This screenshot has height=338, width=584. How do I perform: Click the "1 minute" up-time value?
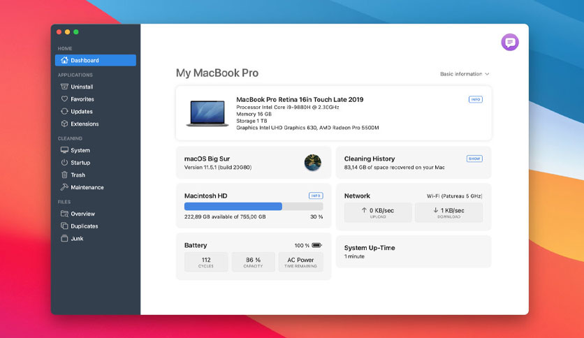354,256
